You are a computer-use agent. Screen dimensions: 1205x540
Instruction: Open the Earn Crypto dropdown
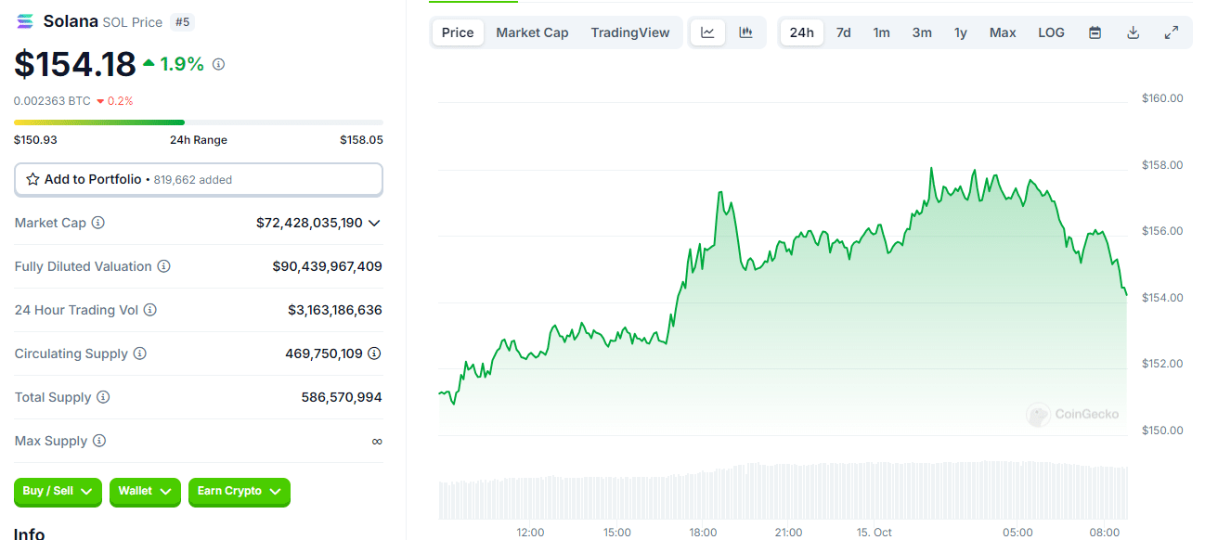(x=240, y=492)
